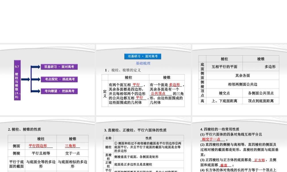
Task: Click red 公共顶点 answer in definition table
Action: point(158,93)
